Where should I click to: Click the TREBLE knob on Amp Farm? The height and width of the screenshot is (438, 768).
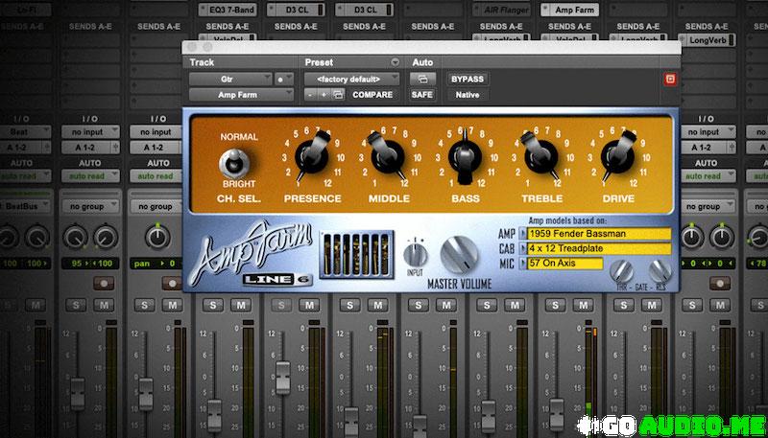(x=540, y=155)
